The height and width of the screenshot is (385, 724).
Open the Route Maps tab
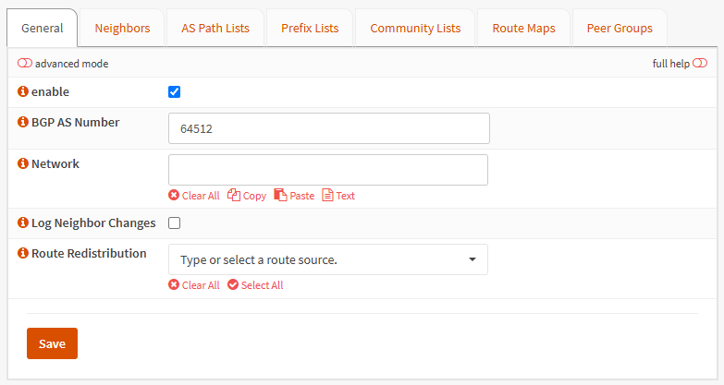(523, 28)
